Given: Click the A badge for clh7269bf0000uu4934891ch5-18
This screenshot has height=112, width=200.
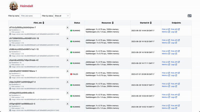Looking at the screenshot, I should click(67, 38).
